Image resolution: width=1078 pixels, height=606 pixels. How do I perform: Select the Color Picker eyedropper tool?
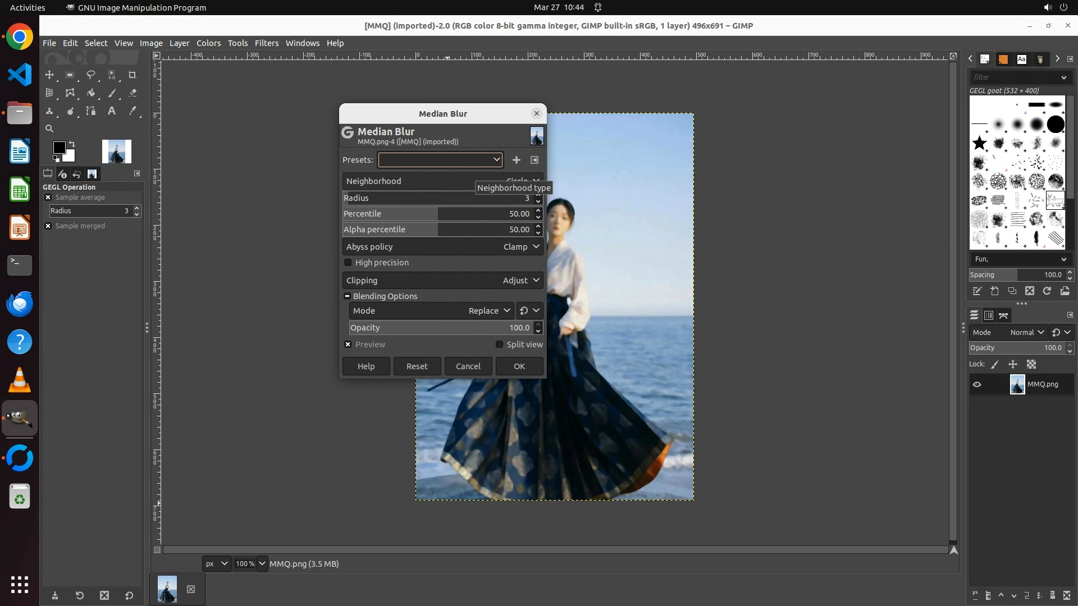133,111
